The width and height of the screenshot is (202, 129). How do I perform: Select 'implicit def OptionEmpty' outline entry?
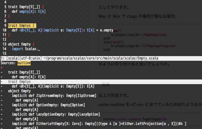pos(48,105)
